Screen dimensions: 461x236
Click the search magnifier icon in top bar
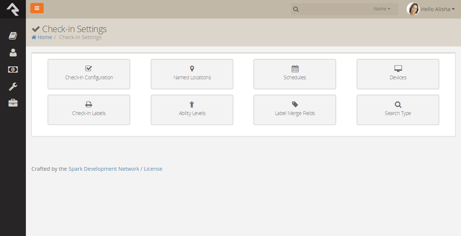pyautogui.click(x=296, y=9)
